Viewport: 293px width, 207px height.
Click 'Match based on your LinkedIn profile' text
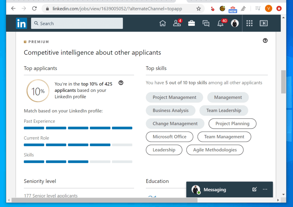click(63, 111)
